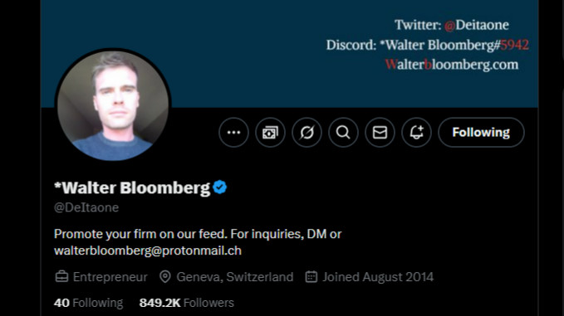This screenshot has width=564, height=316.
Task: Click the calendar icon beside join date
Action: 311,277
